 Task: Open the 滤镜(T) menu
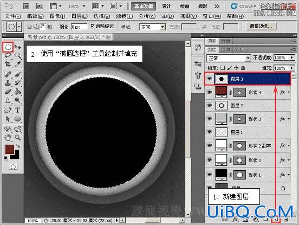click(125, 16)
